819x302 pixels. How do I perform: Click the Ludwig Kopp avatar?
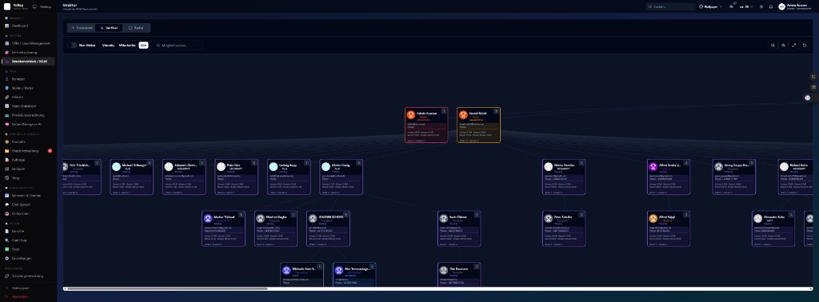[x=274, y=166]
